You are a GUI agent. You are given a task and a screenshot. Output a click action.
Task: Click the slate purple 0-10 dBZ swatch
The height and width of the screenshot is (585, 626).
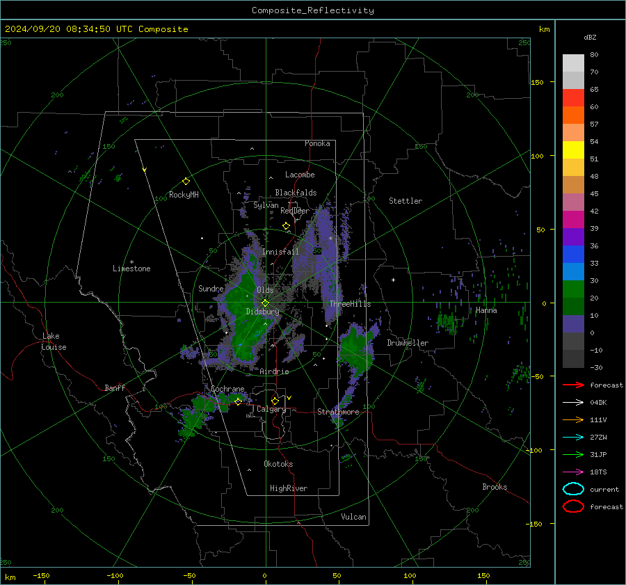click(573, 324)
